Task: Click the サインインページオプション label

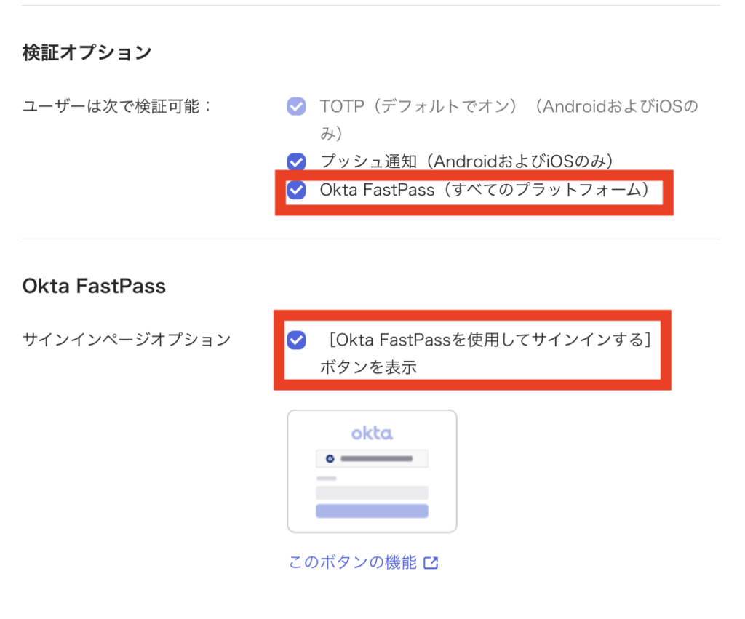Action: pyautogui.click(x=127, y=340)
